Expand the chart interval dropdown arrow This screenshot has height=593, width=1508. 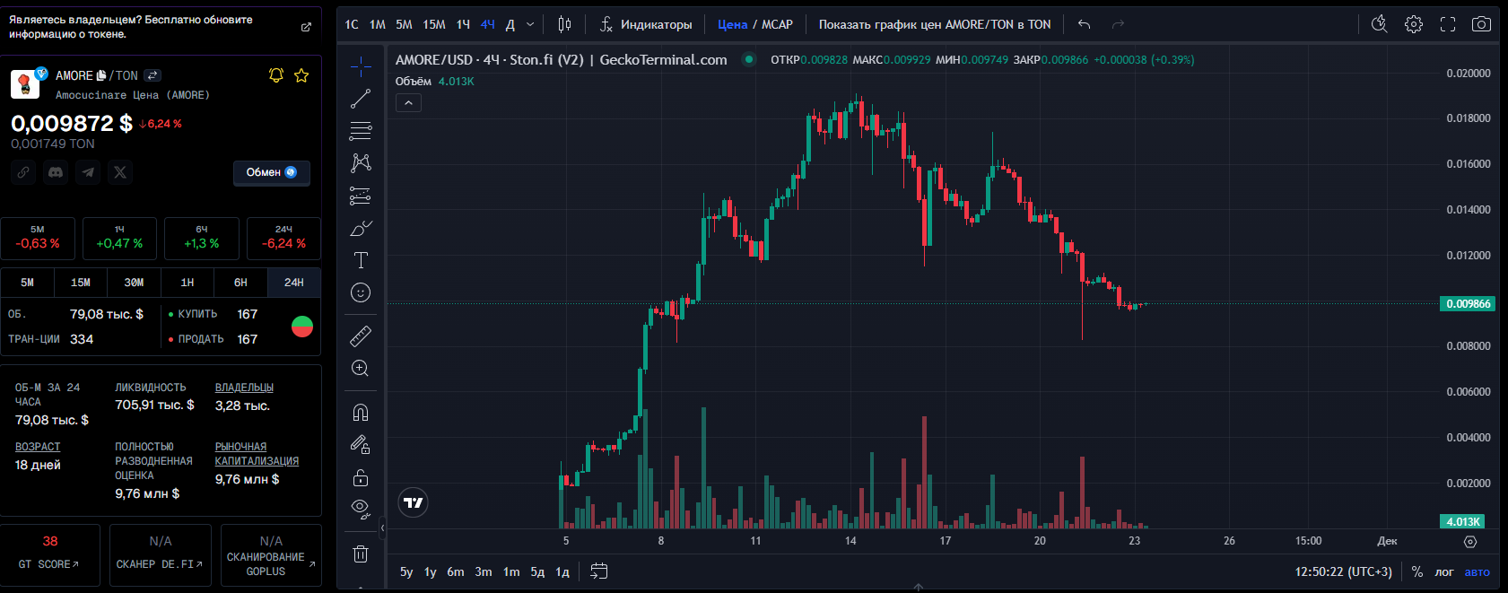point(530,24)
